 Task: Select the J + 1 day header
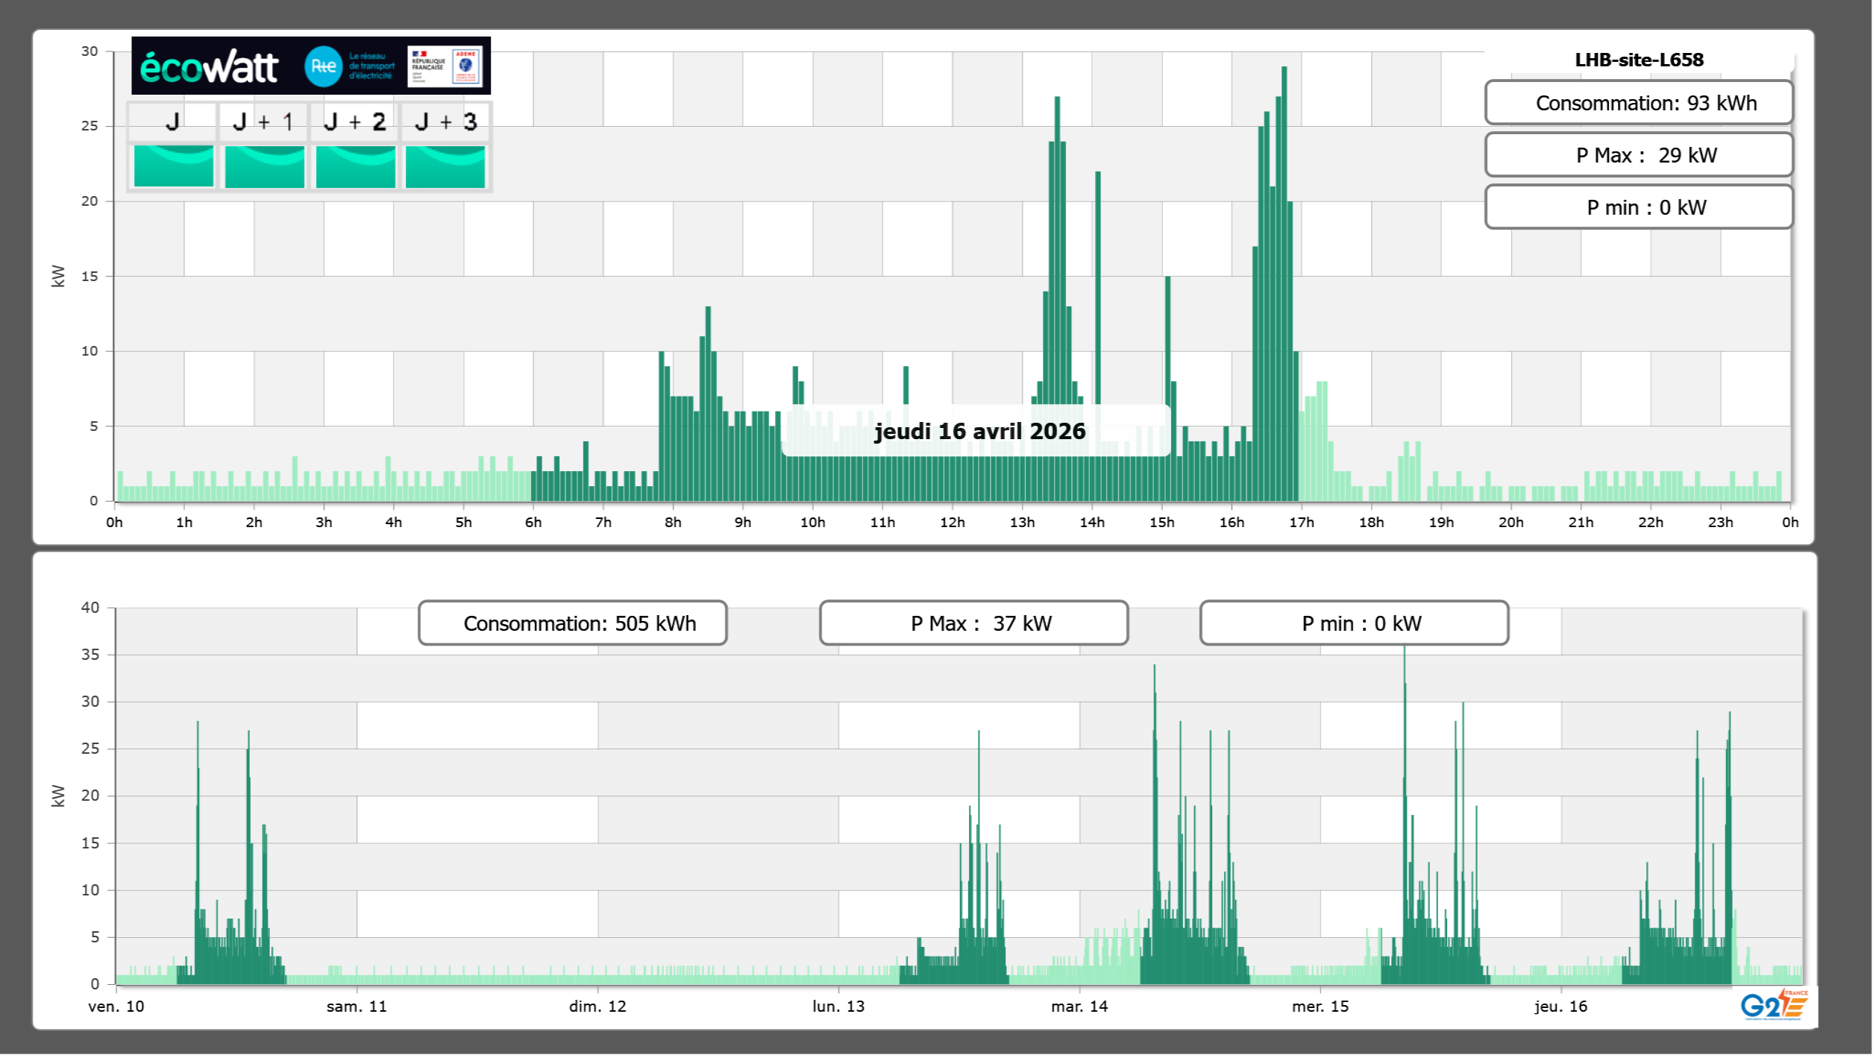click(x=263, y=122)
